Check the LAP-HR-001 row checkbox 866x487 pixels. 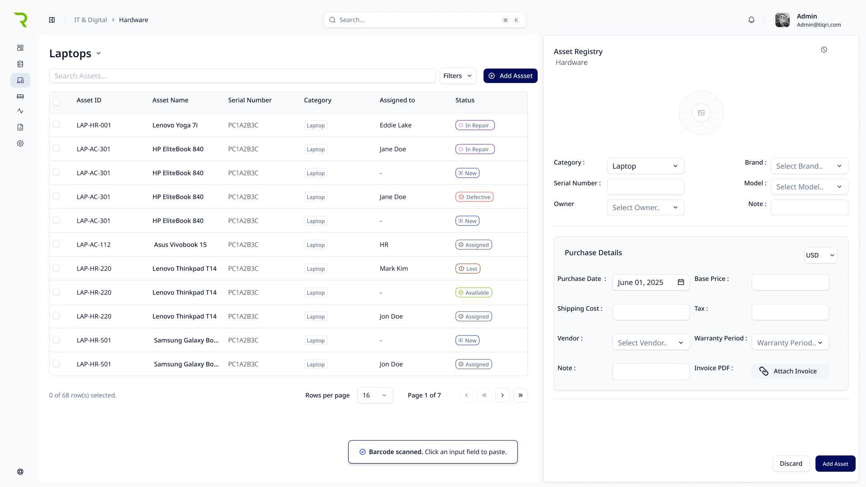(56, 124)
